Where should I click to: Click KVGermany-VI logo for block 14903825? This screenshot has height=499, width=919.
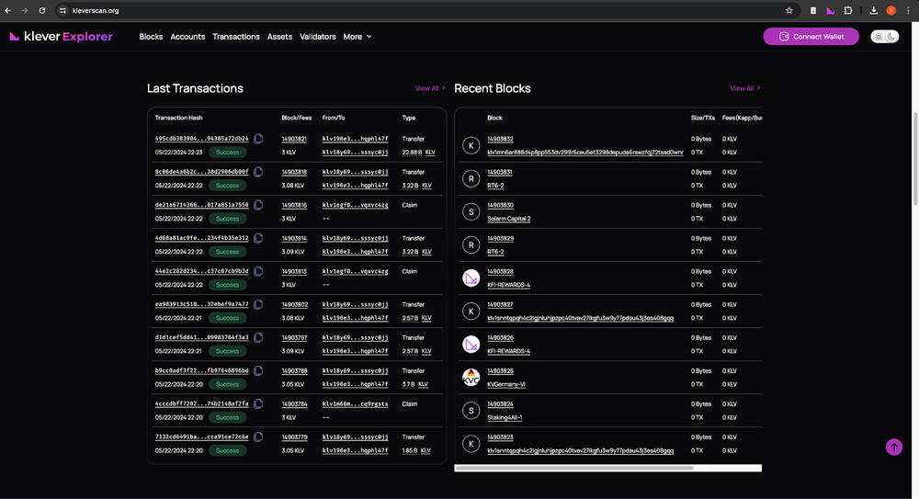click(x=471, y=377)
